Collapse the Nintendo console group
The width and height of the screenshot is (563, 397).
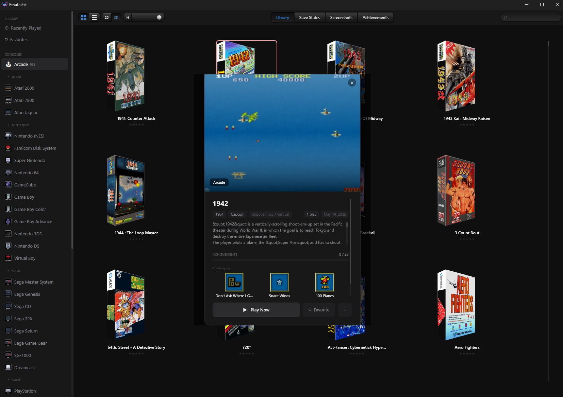[x=18, y=125]
